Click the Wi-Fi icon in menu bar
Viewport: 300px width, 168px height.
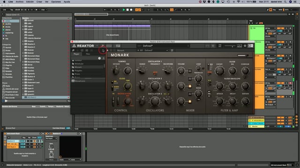pyautogui.click(x=239, y=2)
